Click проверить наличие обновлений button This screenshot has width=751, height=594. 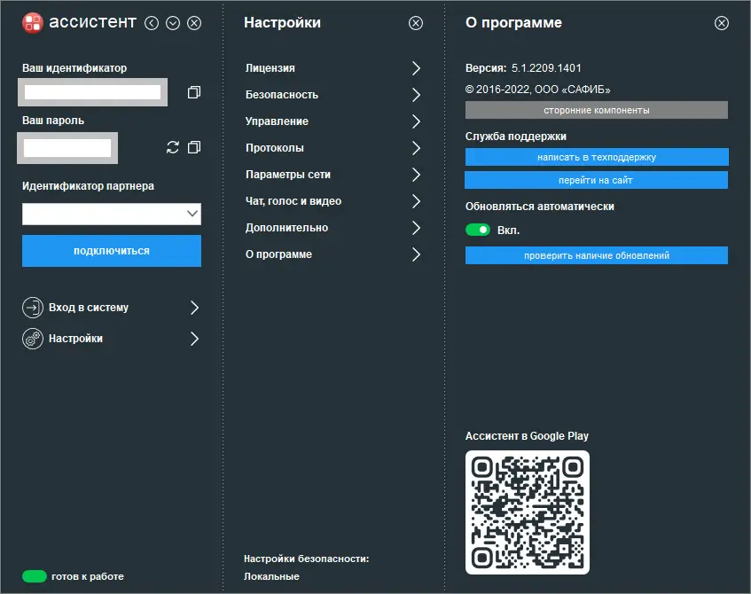pyautogui.click(x=596, y=255)
